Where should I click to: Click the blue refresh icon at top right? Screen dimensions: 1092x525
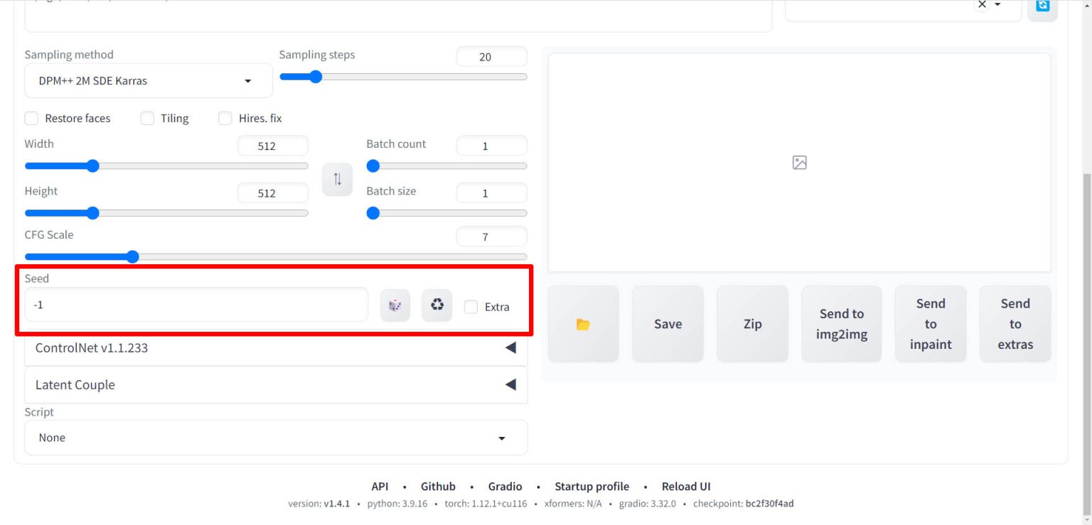pos(1042,6)
